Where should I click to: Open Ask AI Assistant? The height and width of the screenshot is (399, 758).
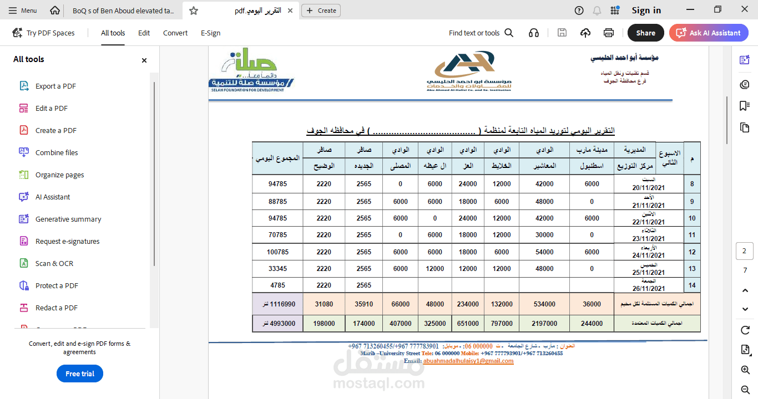(709, 33)
